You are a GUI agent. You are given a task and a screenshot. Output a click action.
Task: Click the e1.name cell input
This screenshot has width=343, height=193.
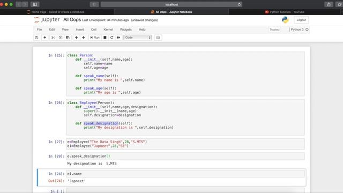[x=185, y=174]
